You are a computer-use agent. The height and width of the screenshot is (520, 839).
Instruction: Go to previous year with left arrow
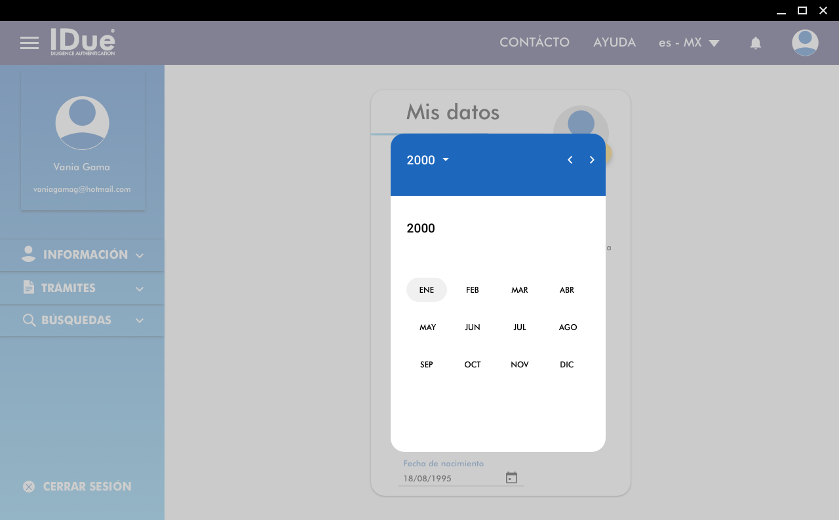[x=570, y=160]
